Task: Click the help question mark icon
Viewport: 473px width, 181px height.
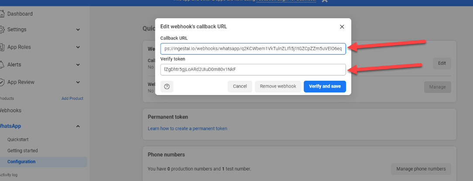Action: click(167, 86)
